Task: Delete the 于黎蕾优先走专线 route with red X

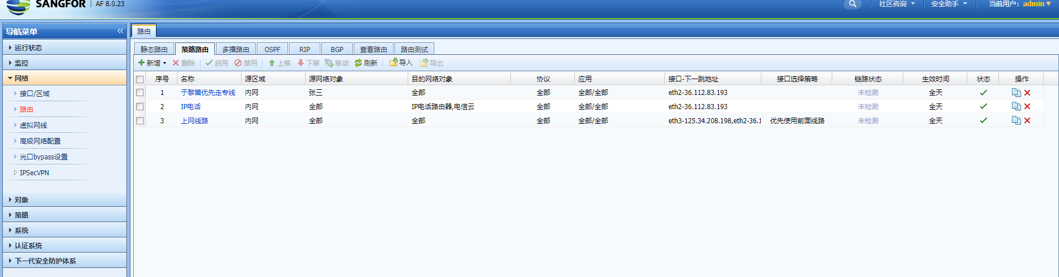Action: tap(1027, 93)
